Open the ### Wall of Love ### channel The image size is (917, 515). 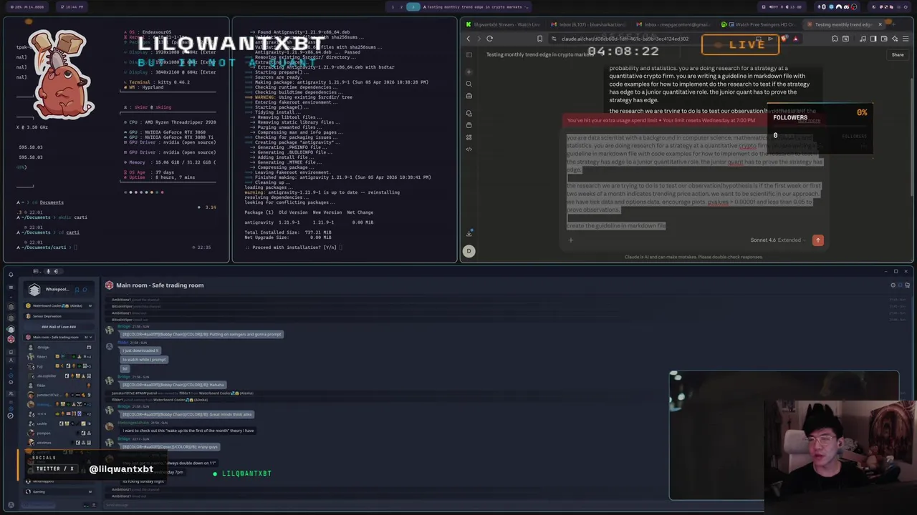(x=59, y=327)
